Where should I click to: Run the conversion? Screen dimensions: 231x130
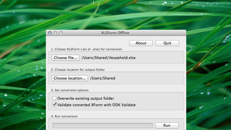coord(167,126)
